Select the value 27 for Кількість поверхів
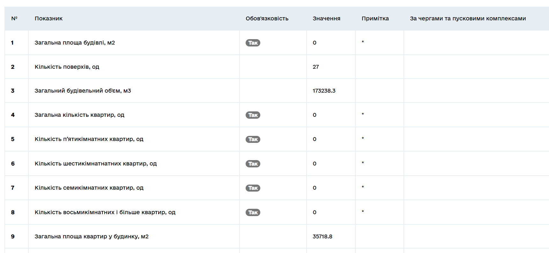This screenshot has height=253, width=549. click(x=315, y=67)
